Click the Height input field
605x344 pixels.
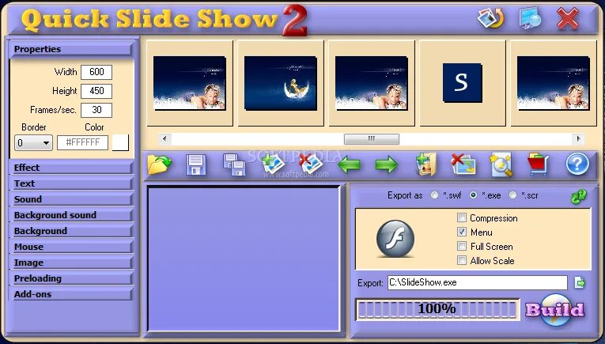pyautogui.click(x=96, y=91)
